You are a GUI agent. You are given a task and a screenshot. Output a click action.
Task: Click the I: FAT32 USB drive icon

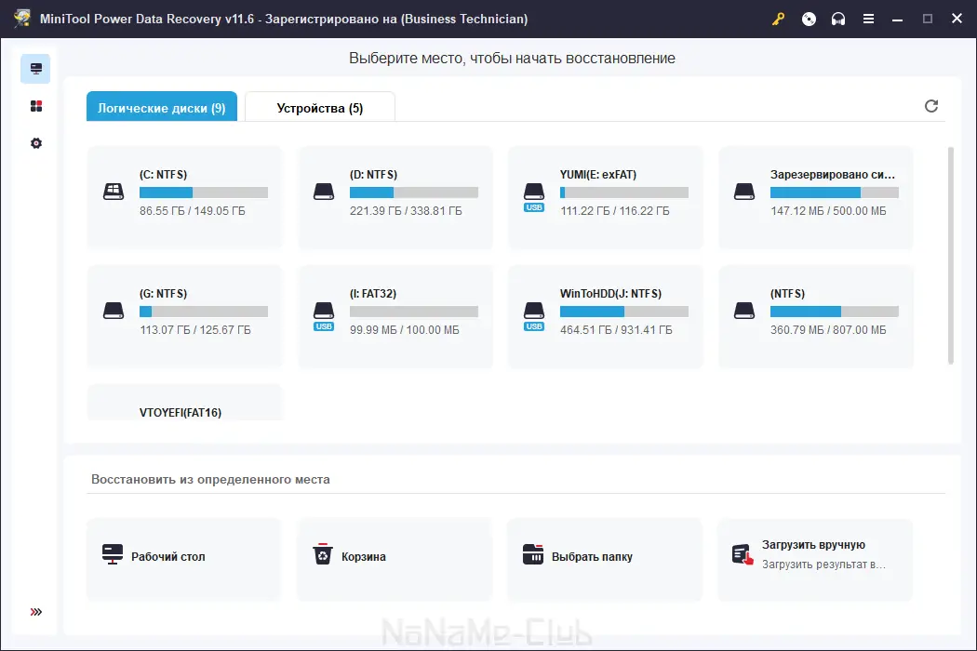[324, 316]
